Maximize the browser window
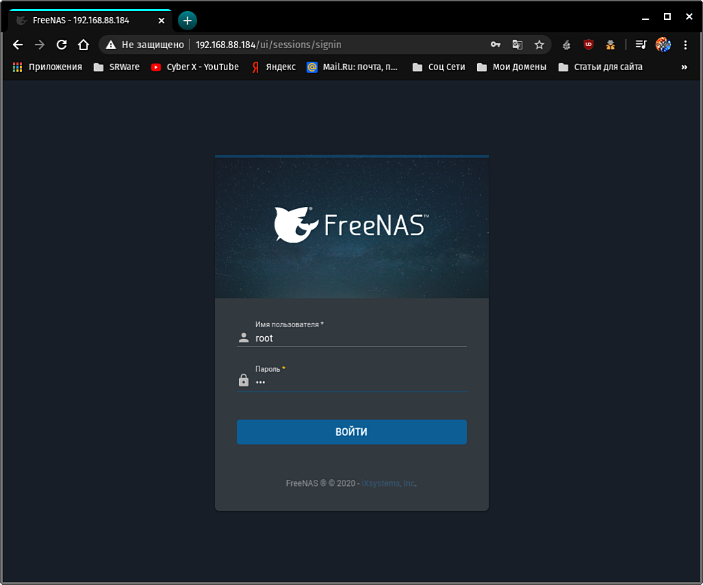Image resolution: width=703 pixels, height=585 pixels. (x=667, y=16)
